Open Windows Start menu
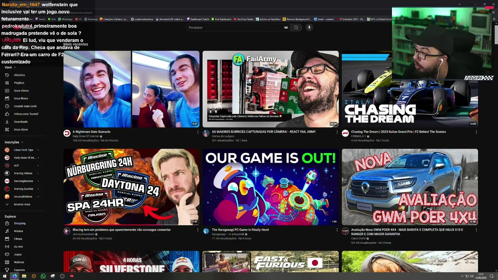Image resolution: width=498 pixels, height=280 pixels. pyautogui.click(x=5, y=276)
